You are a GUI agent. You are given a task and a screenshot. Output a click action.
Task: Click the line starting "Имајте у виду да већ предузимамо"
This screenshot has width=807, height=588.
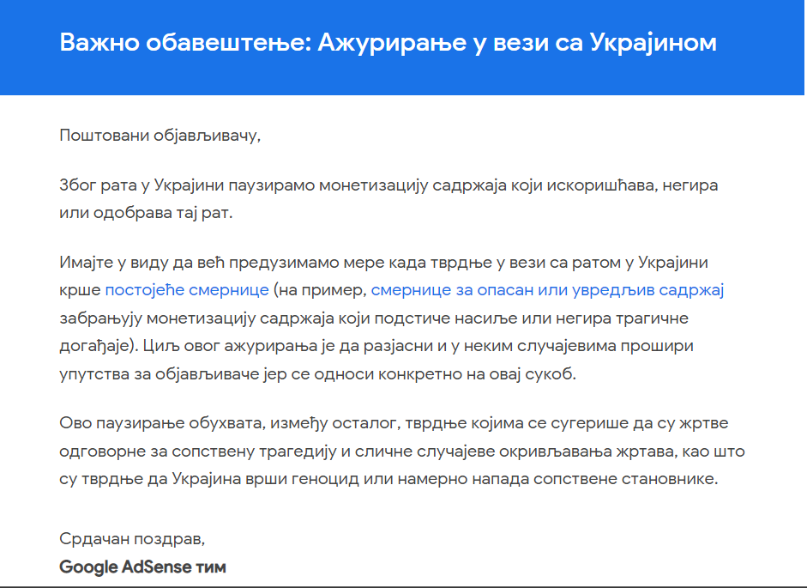coord(384,263)
